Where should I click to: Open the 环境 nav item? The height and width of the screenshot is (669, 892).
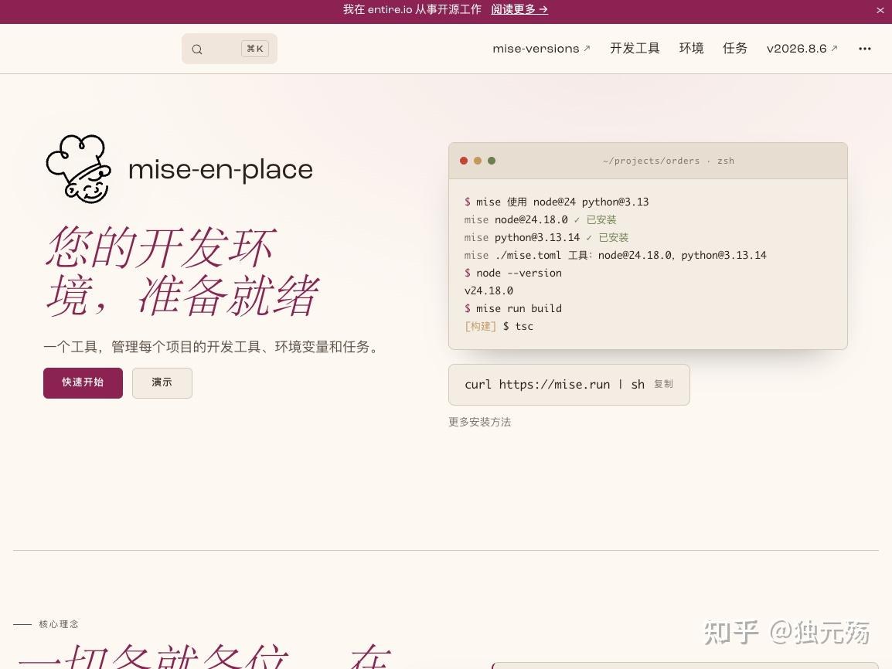click(691, 49)
